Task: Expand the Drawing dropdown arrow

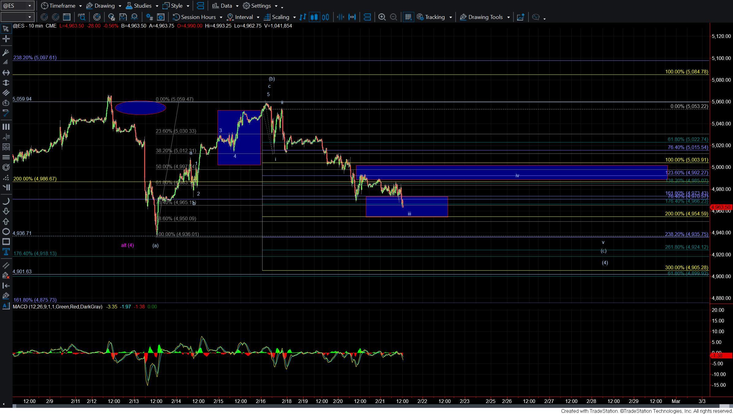Action: (x=120, y=6)
